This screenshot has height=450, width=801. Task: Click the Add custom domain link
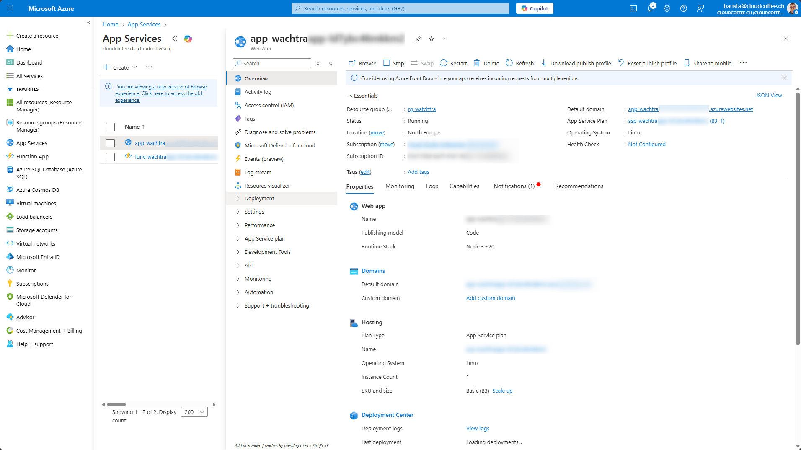(x=490, y=298)
